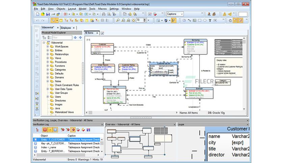The height and width of the screenshot is (163, 282).
Task: Click the red checkmark Verify Model icon
Action: coord(155,14)
